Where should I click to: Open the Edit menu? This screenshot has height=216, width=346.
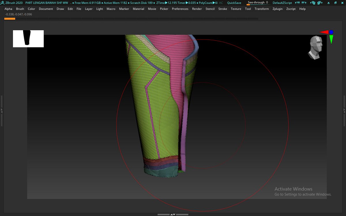click(70, 9)
